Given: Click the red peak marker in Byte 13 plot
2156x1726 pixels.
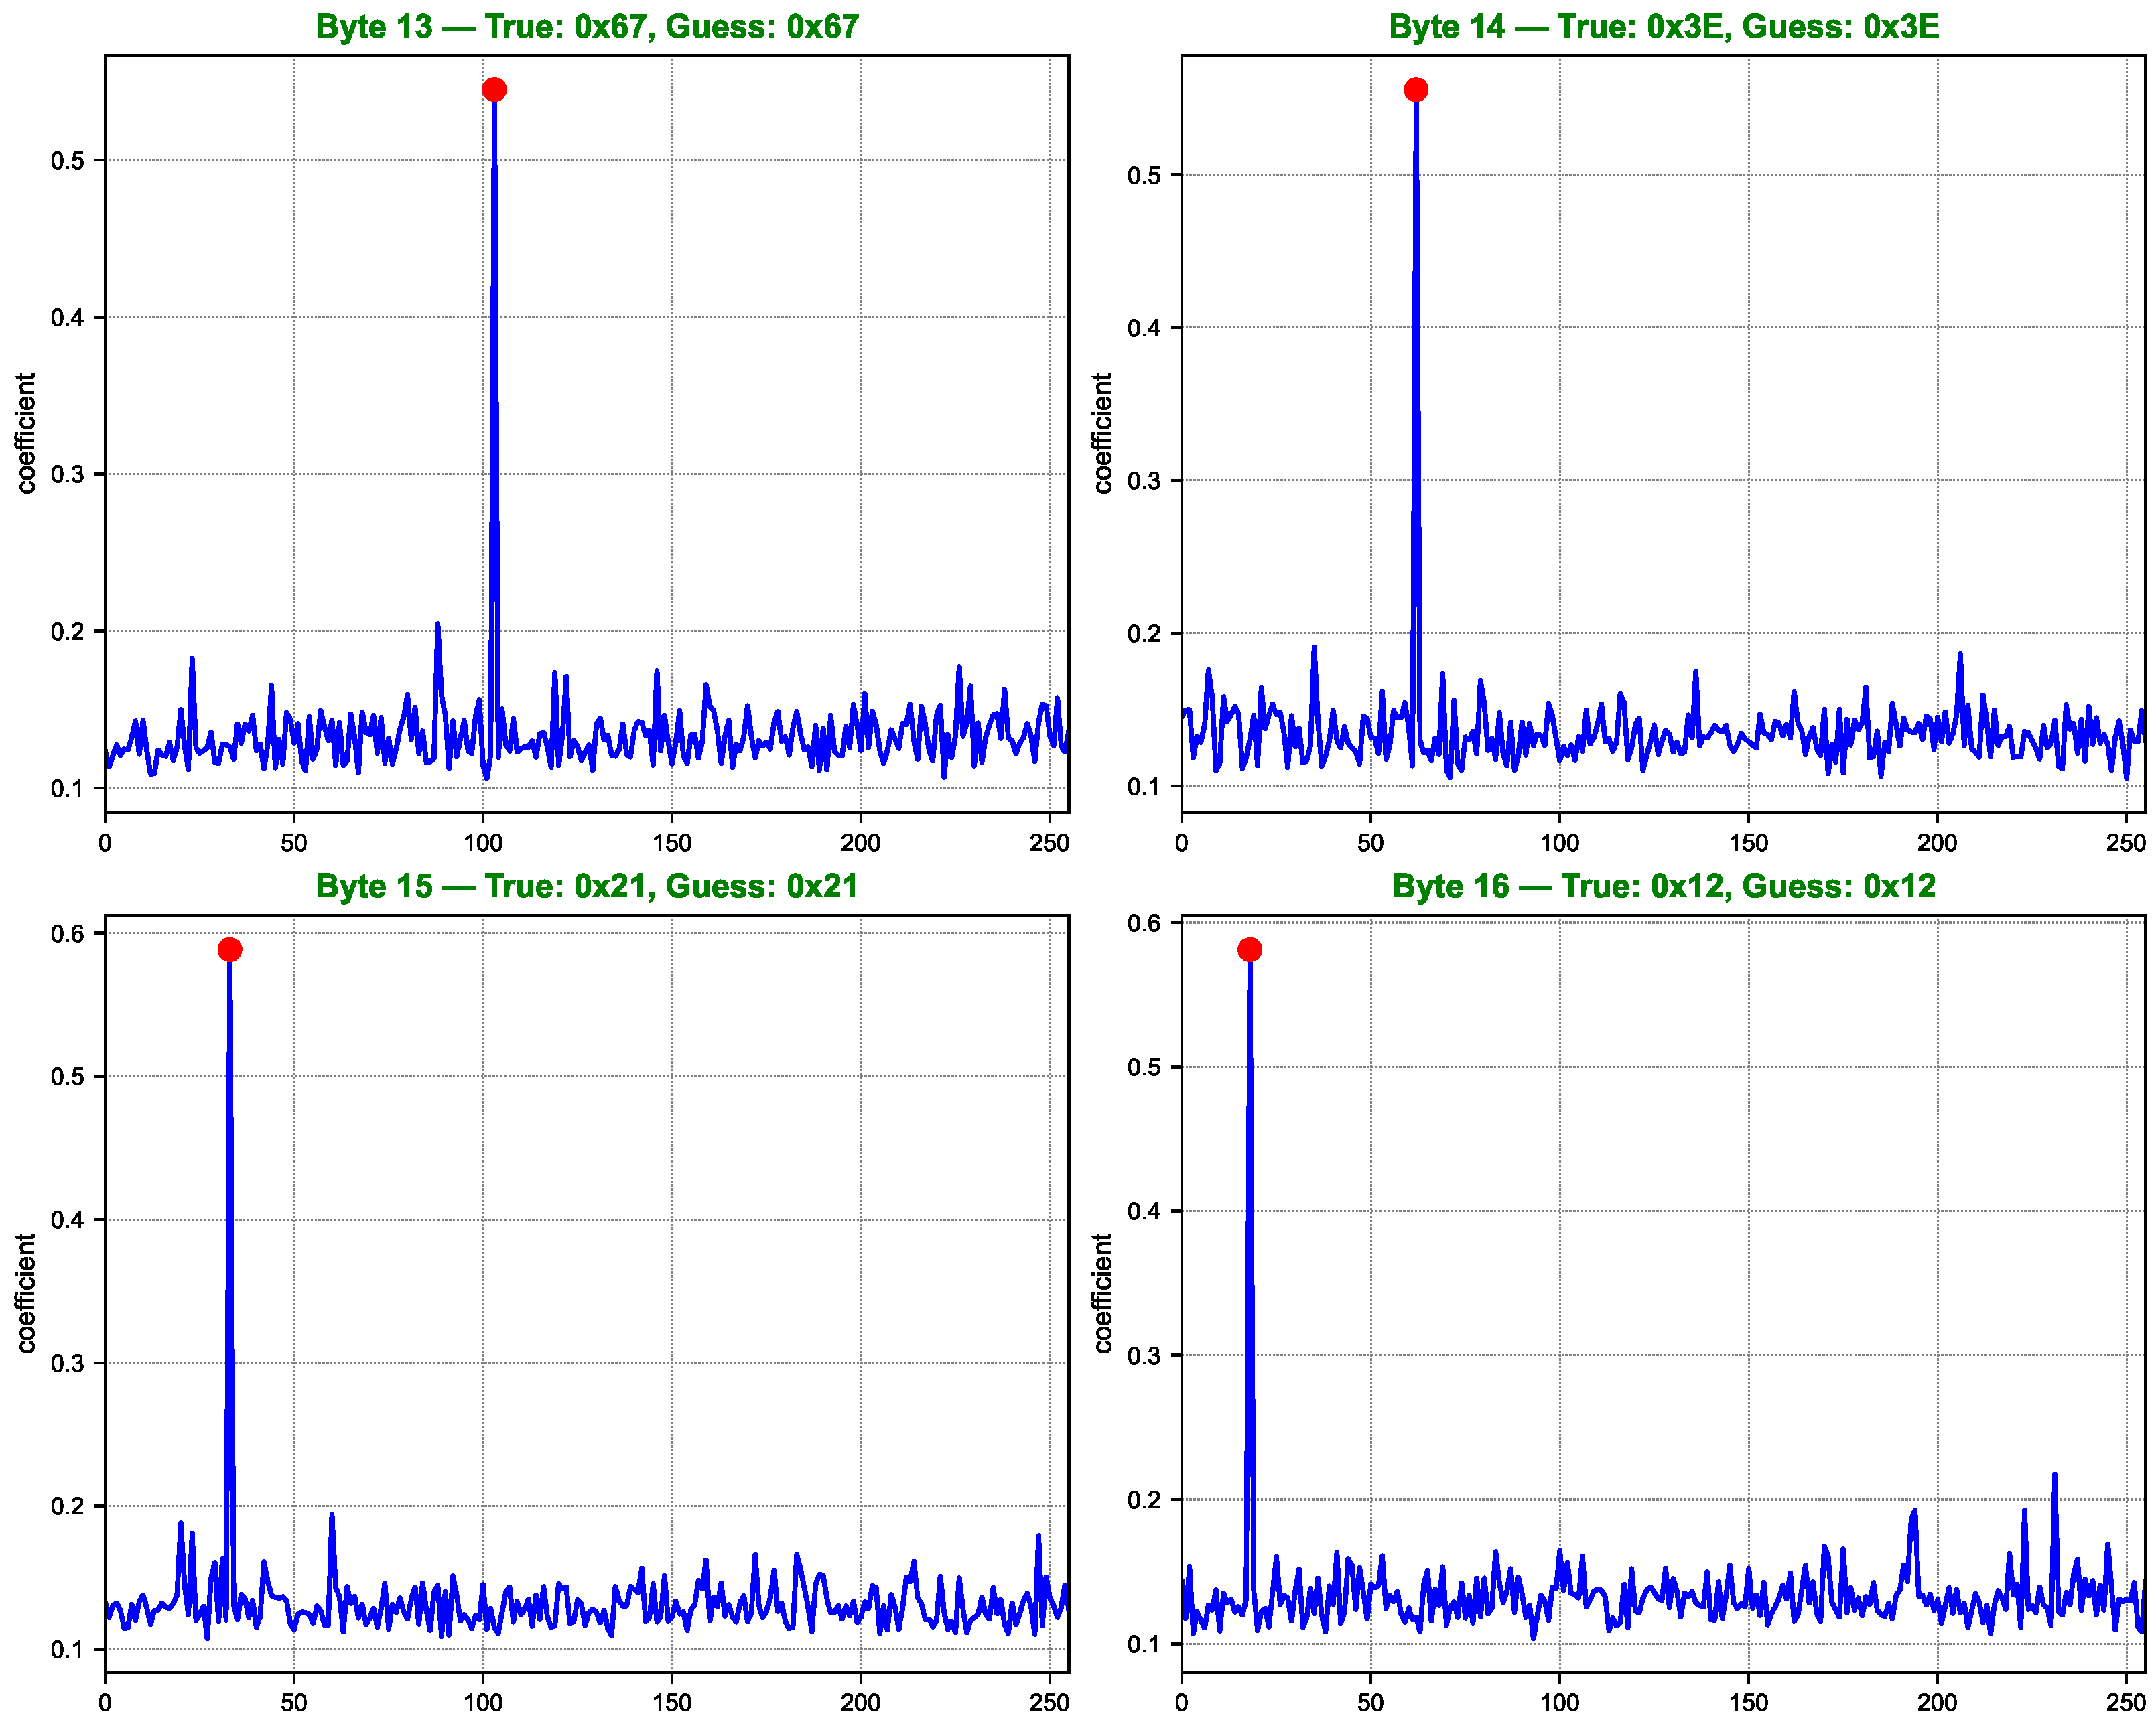Looking at the screenshot, I should (x=494, y=90).
